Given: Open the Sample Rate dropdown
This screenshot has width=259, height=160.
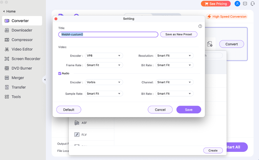Looking at the screenshot, I should [104, 94].
